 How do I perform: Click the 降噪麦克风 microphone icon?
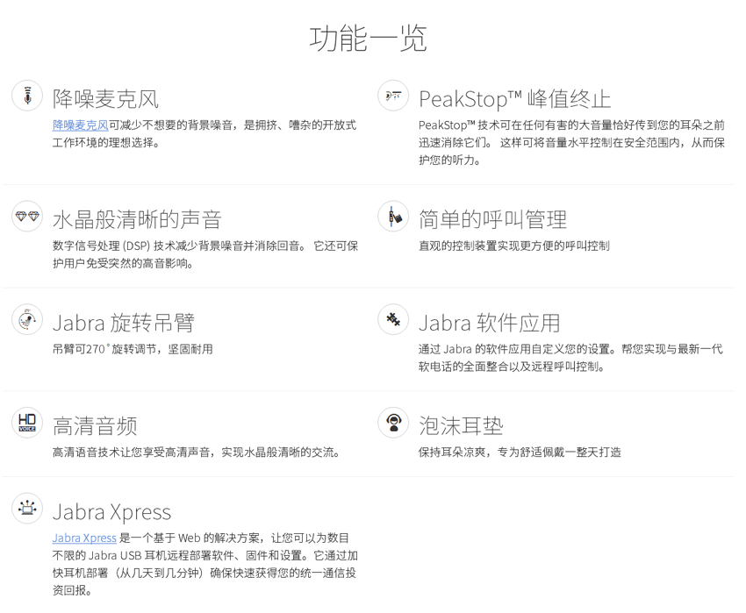pos(27,96)
